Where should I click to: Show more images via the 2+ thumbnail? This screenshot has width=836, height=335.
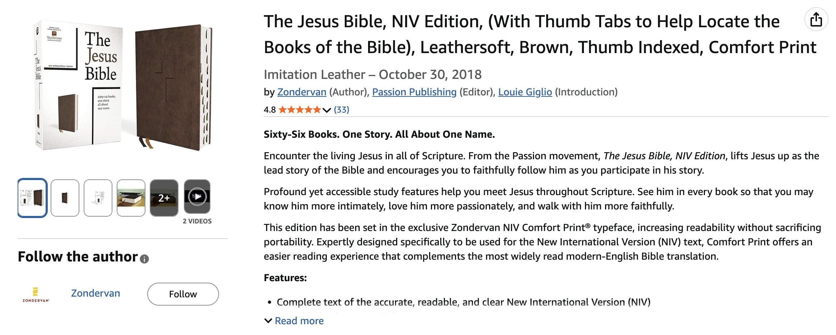click(x=164, y=198)
